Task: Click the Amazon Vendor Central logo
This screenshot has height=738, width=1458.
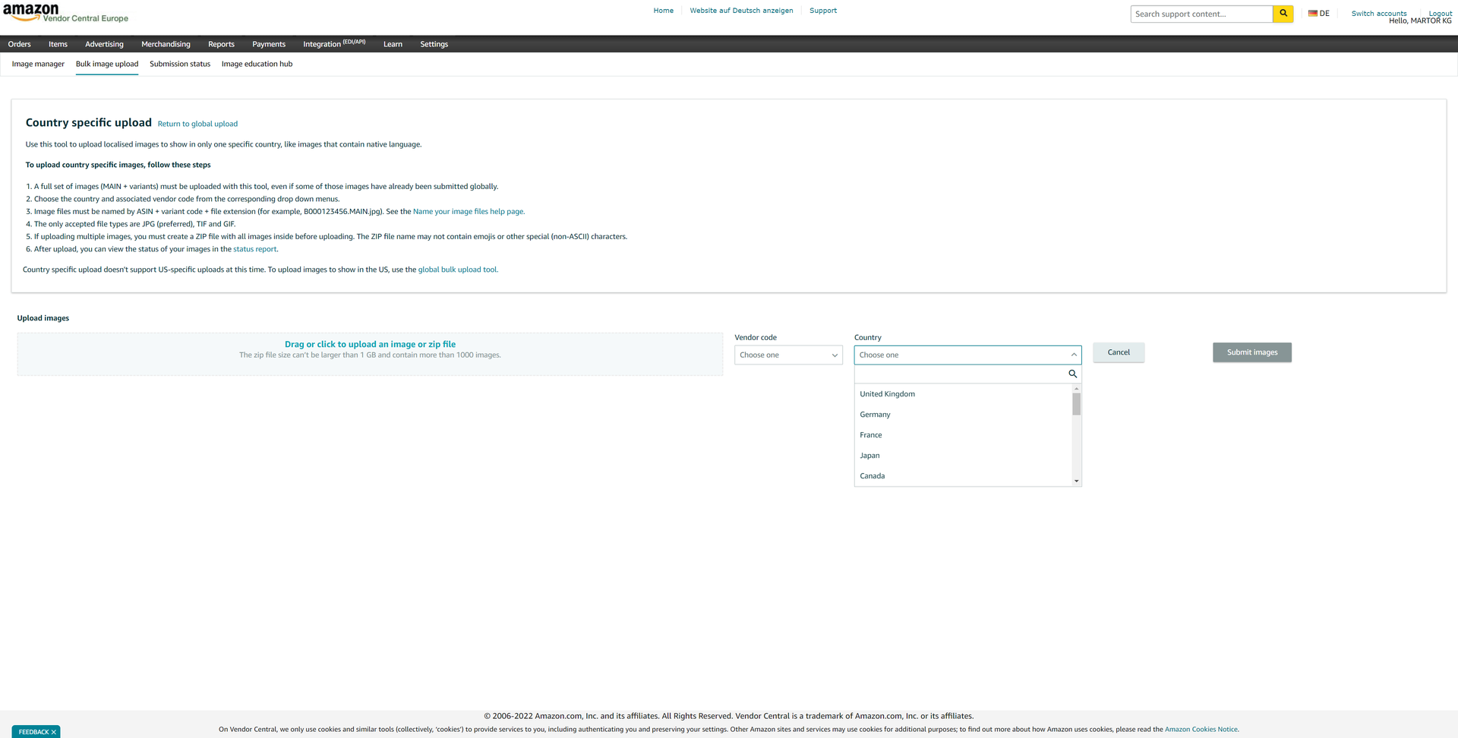Action: (65, 13)
